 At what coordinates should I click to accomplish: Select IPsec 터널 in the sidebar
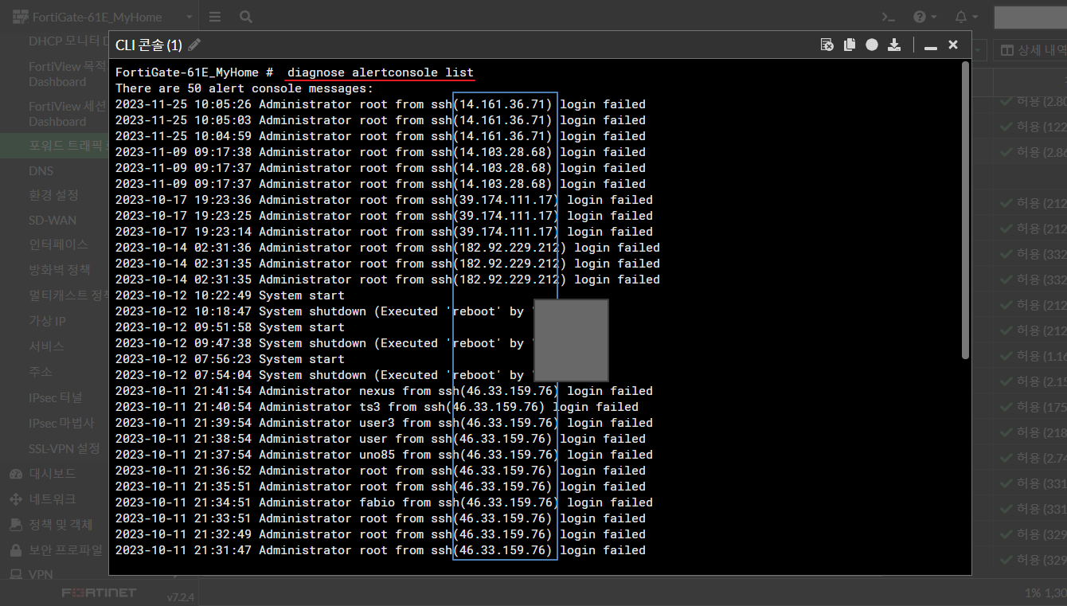(x=55, y=397)
